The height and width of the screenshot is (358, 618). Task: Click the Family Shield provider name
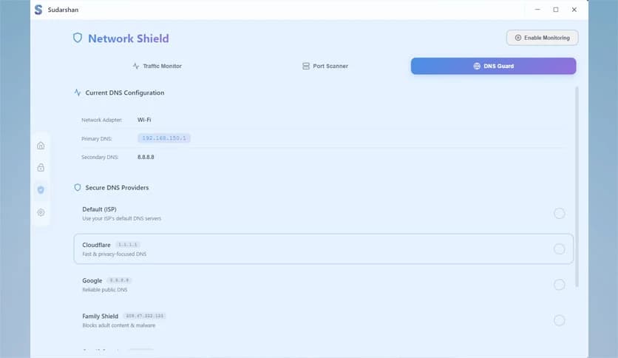coord(100,316)
